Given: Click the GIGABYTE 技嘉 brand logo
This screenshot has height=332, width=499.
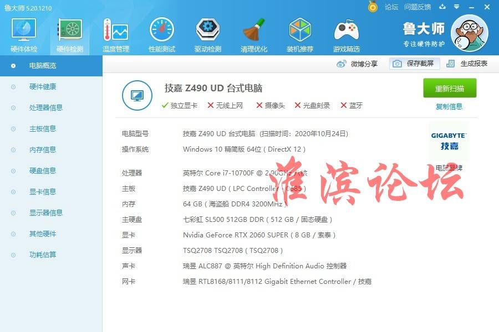Looking at the screenshot, I should tap(449, 142).
